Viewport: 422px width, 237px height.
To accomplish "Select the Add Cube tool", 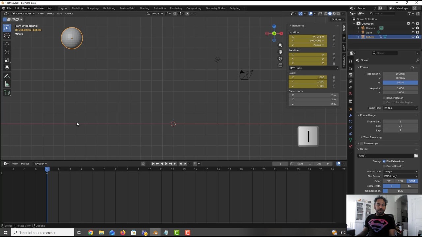I will pyautogui.click(x=7, y=93).
